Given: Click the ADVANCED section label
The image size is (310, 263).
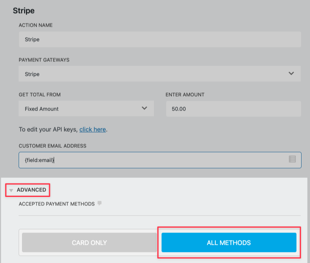Looking at the screenshot, I should (31, 190).
